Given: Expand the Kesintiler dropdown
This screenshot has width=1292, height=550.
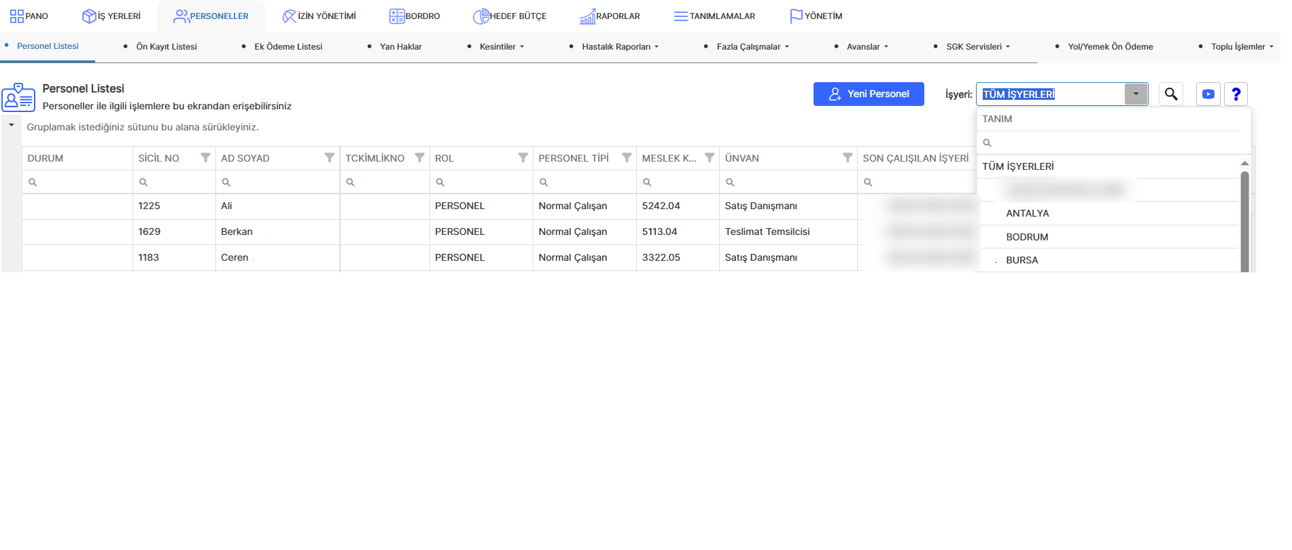Looking at the screenshot, I should point(502,46).
